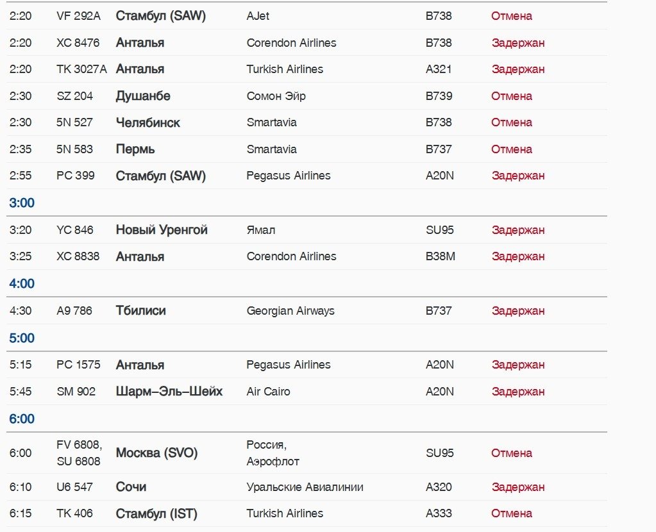Click the Пермь destination
Viewport: 656px width, 532px height.
tap(135, 149)
